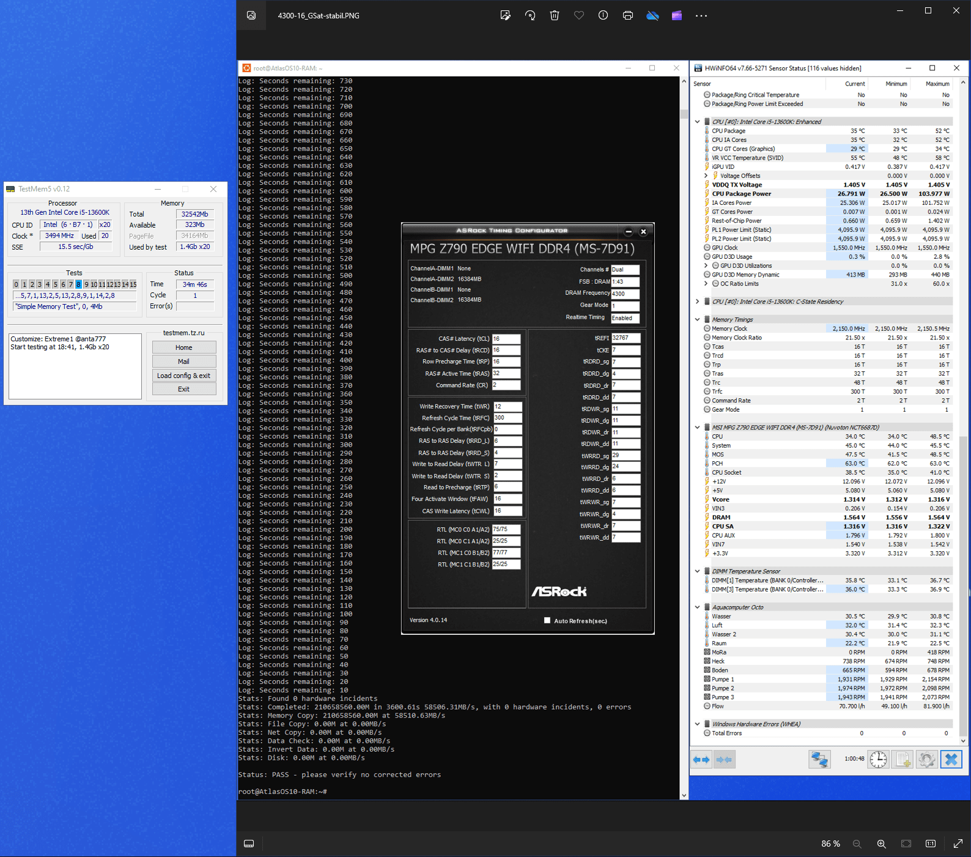Enter fullscreen with the diagonal arrows icon
This screenshot has height=857, width=971.
pyautogui.click(x=958, y=844)
